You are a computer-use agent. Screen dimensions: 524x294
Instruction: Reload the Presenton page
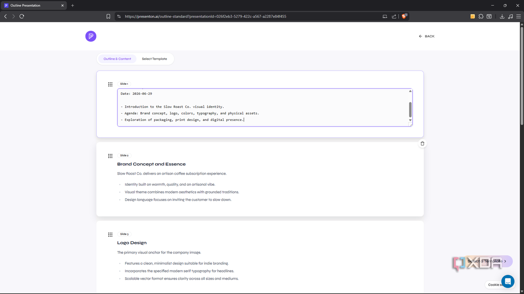point(22,16)
